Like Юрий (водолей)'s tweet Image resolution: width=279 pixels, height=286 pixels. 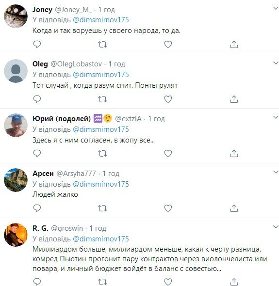tap(168, 153)
